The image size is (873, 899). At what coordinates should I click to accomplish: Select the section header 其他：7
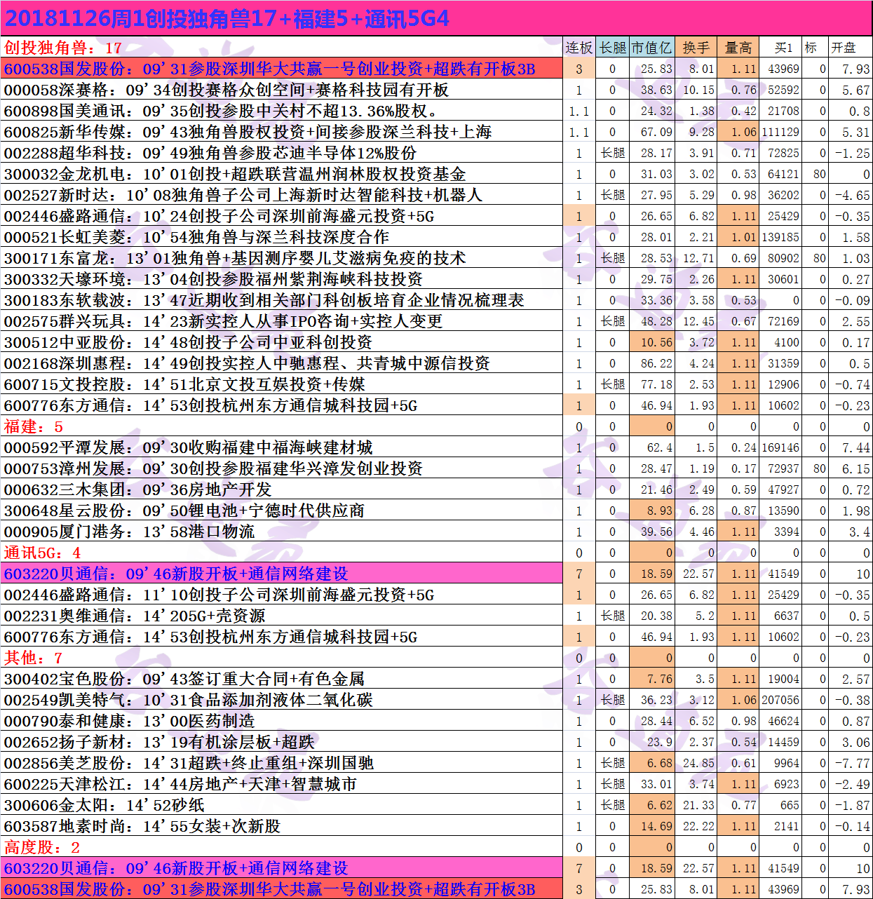coord(282,658)
